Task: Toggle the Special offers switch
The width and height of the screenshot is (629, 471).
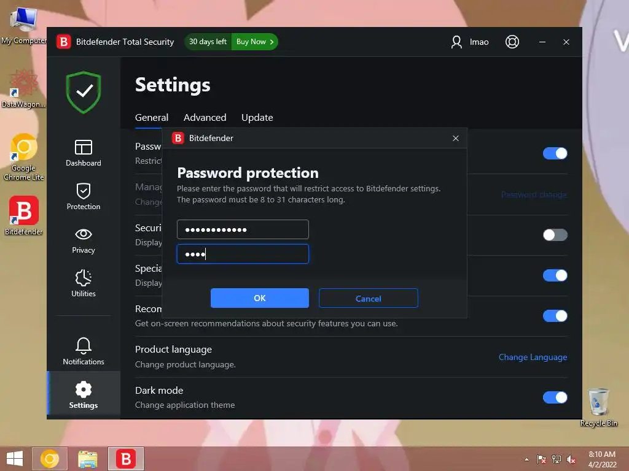Action: tap(555, 275)
